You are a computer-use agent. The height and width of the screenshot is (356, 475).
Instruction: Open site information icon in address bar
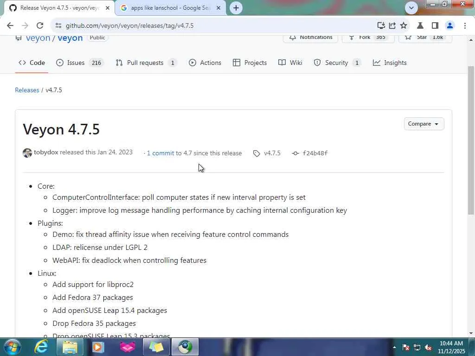tap(58, 25)
